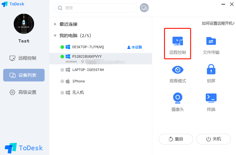Click the 锁屏 padlock icon
The height and width of the screenshot is (155, 236).
tap(211, 69)
